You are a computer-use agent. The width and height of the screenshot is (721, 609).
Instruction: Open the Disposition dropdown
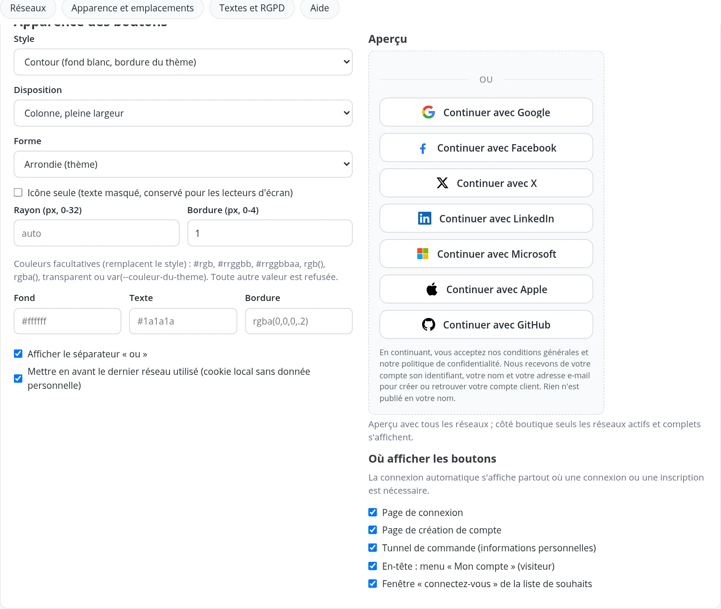coord(183,113)
